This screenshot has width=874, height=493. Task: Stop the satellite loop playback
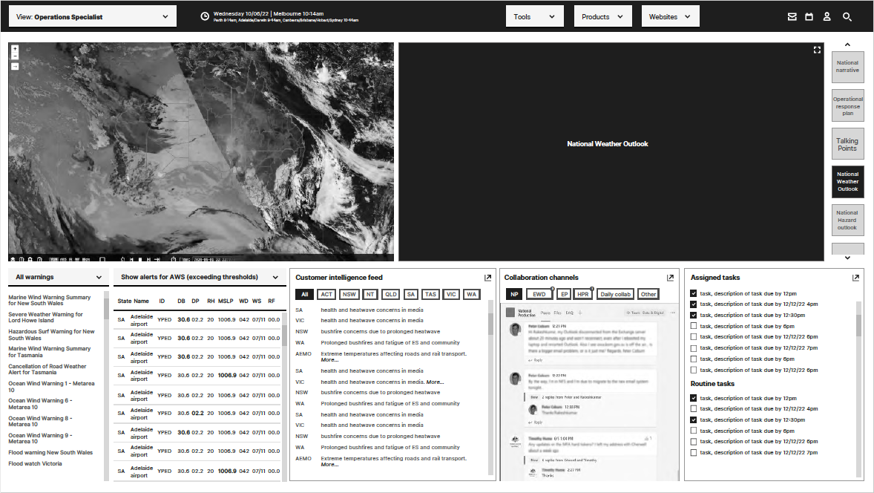[140, 259]
